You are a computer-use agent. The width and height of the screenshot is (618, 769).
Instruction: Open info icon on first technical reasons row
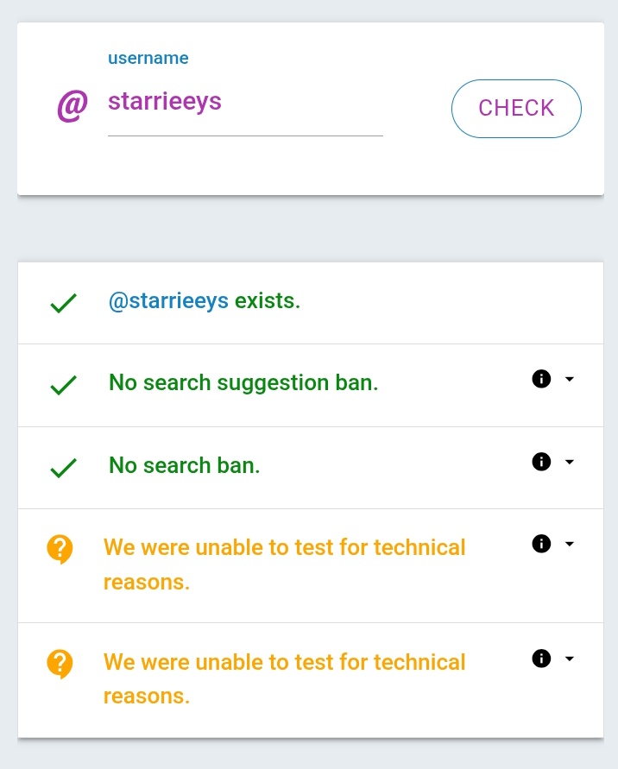541,544
